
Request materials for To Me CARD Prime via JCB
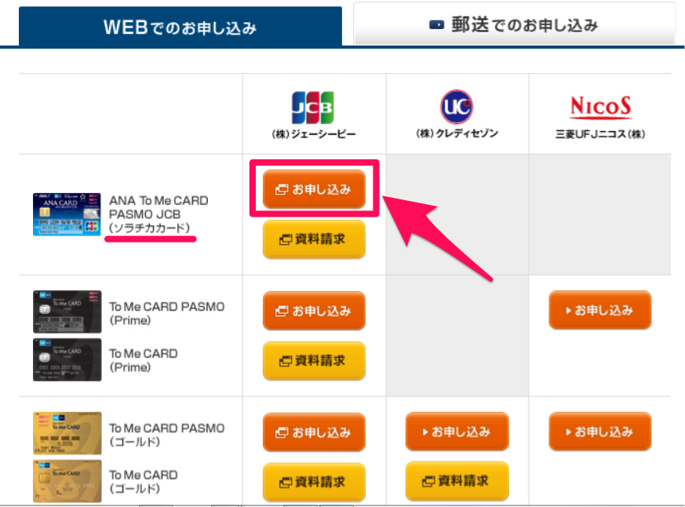(314, 360)
